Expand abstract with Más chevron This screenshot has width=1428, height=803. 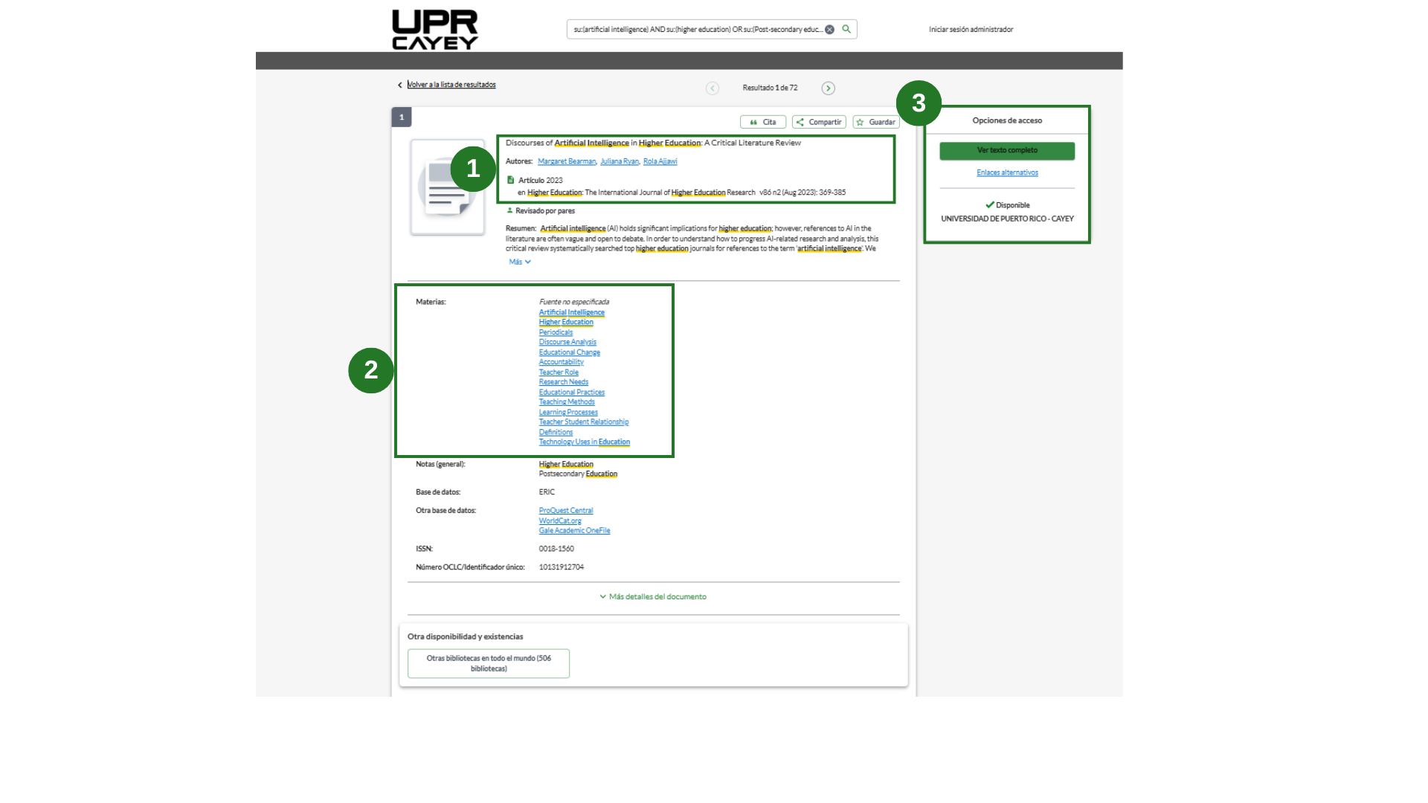(520, 262)
